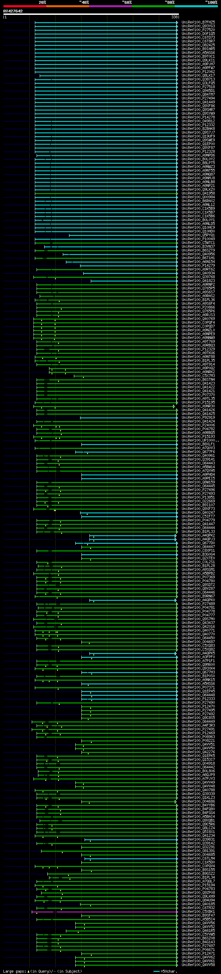
Task: Select the UniRef100_P24006 label
Action: 198,425
